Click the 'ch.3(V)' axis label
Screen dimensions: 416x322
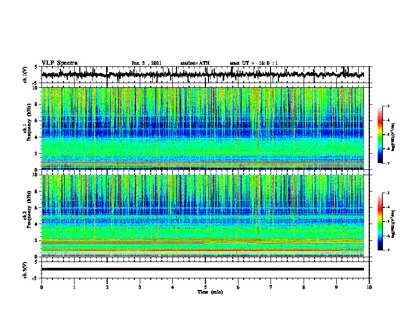pos(25,270)
